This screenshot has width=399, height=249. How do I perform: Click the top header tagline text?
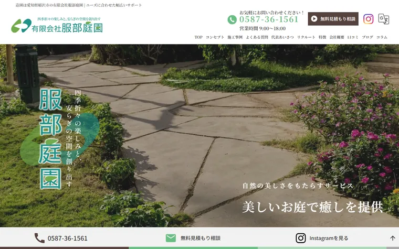79,5
